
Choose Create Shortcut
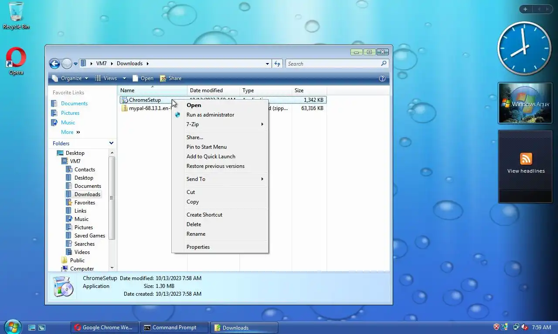[220, 215]
